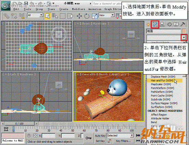Choose Subdivide (WSM) from list

click(x=161, y=100)
